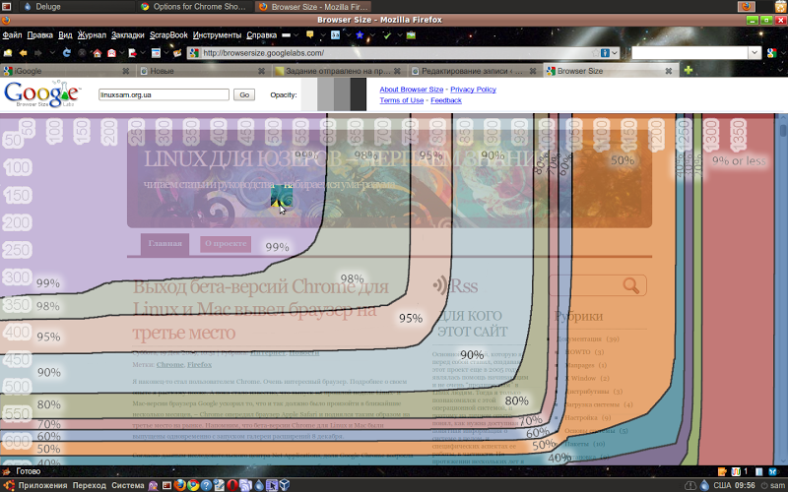Click the picture icon at menu row end
The height and width of the screenshot is (492, 788).
[x=411, y=35]
